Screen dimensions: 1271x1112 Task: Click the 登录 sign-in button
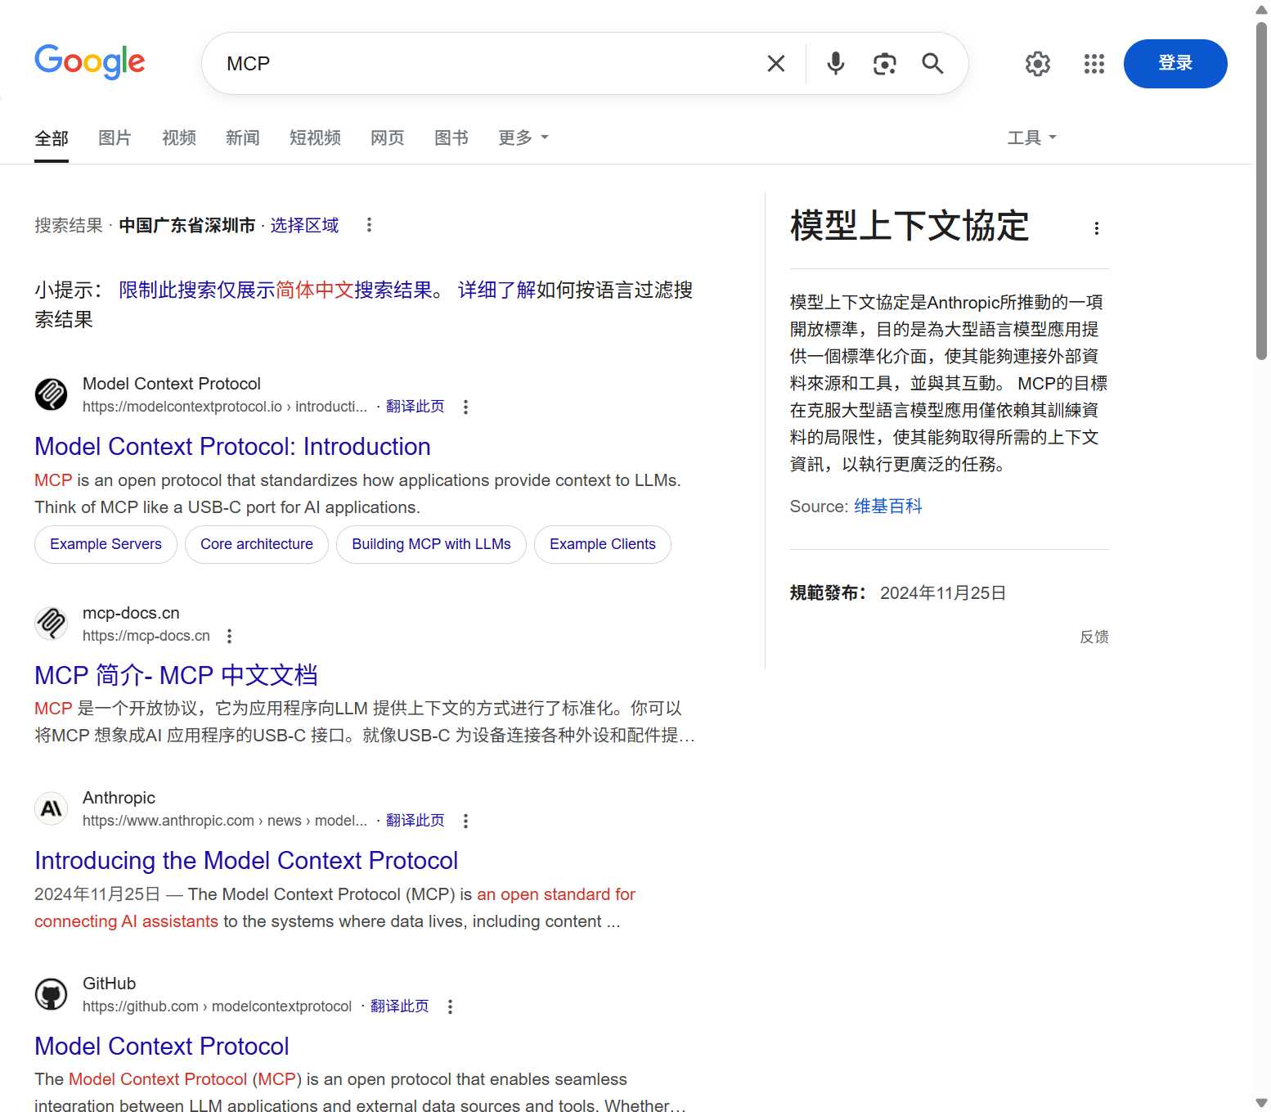1175,63
